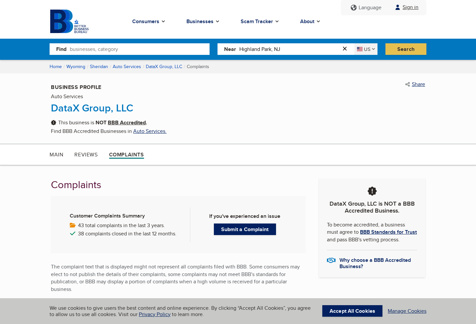Expand the Consumers menu
The width and height of the screenshot is (476, 324).
[148, 21]
